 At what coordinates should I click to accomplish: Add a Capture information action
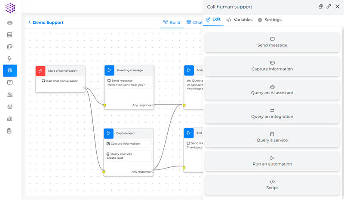click(x=272, y=66)
